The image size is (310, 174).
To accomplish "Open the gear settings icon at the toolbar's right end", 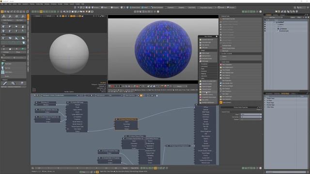I will coord(261,12).
